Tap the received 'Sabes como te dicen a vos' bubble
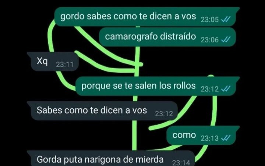 102,111
